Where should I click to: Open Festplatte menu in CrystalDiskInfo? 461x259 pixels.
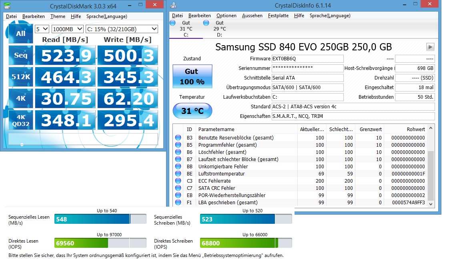278,16
